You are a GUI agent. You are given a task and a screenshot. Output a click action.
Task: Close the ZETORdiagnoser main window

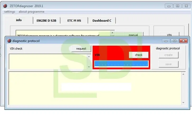[x=186, y=6]
